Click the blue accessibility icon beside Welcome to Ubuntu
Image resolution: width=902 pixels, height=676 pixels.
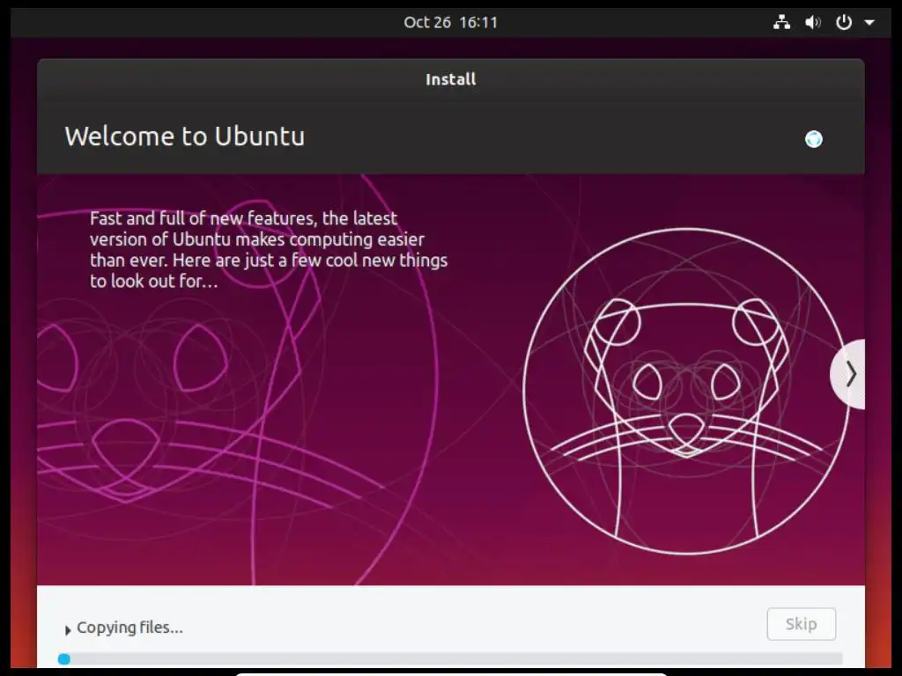[813, 139]
